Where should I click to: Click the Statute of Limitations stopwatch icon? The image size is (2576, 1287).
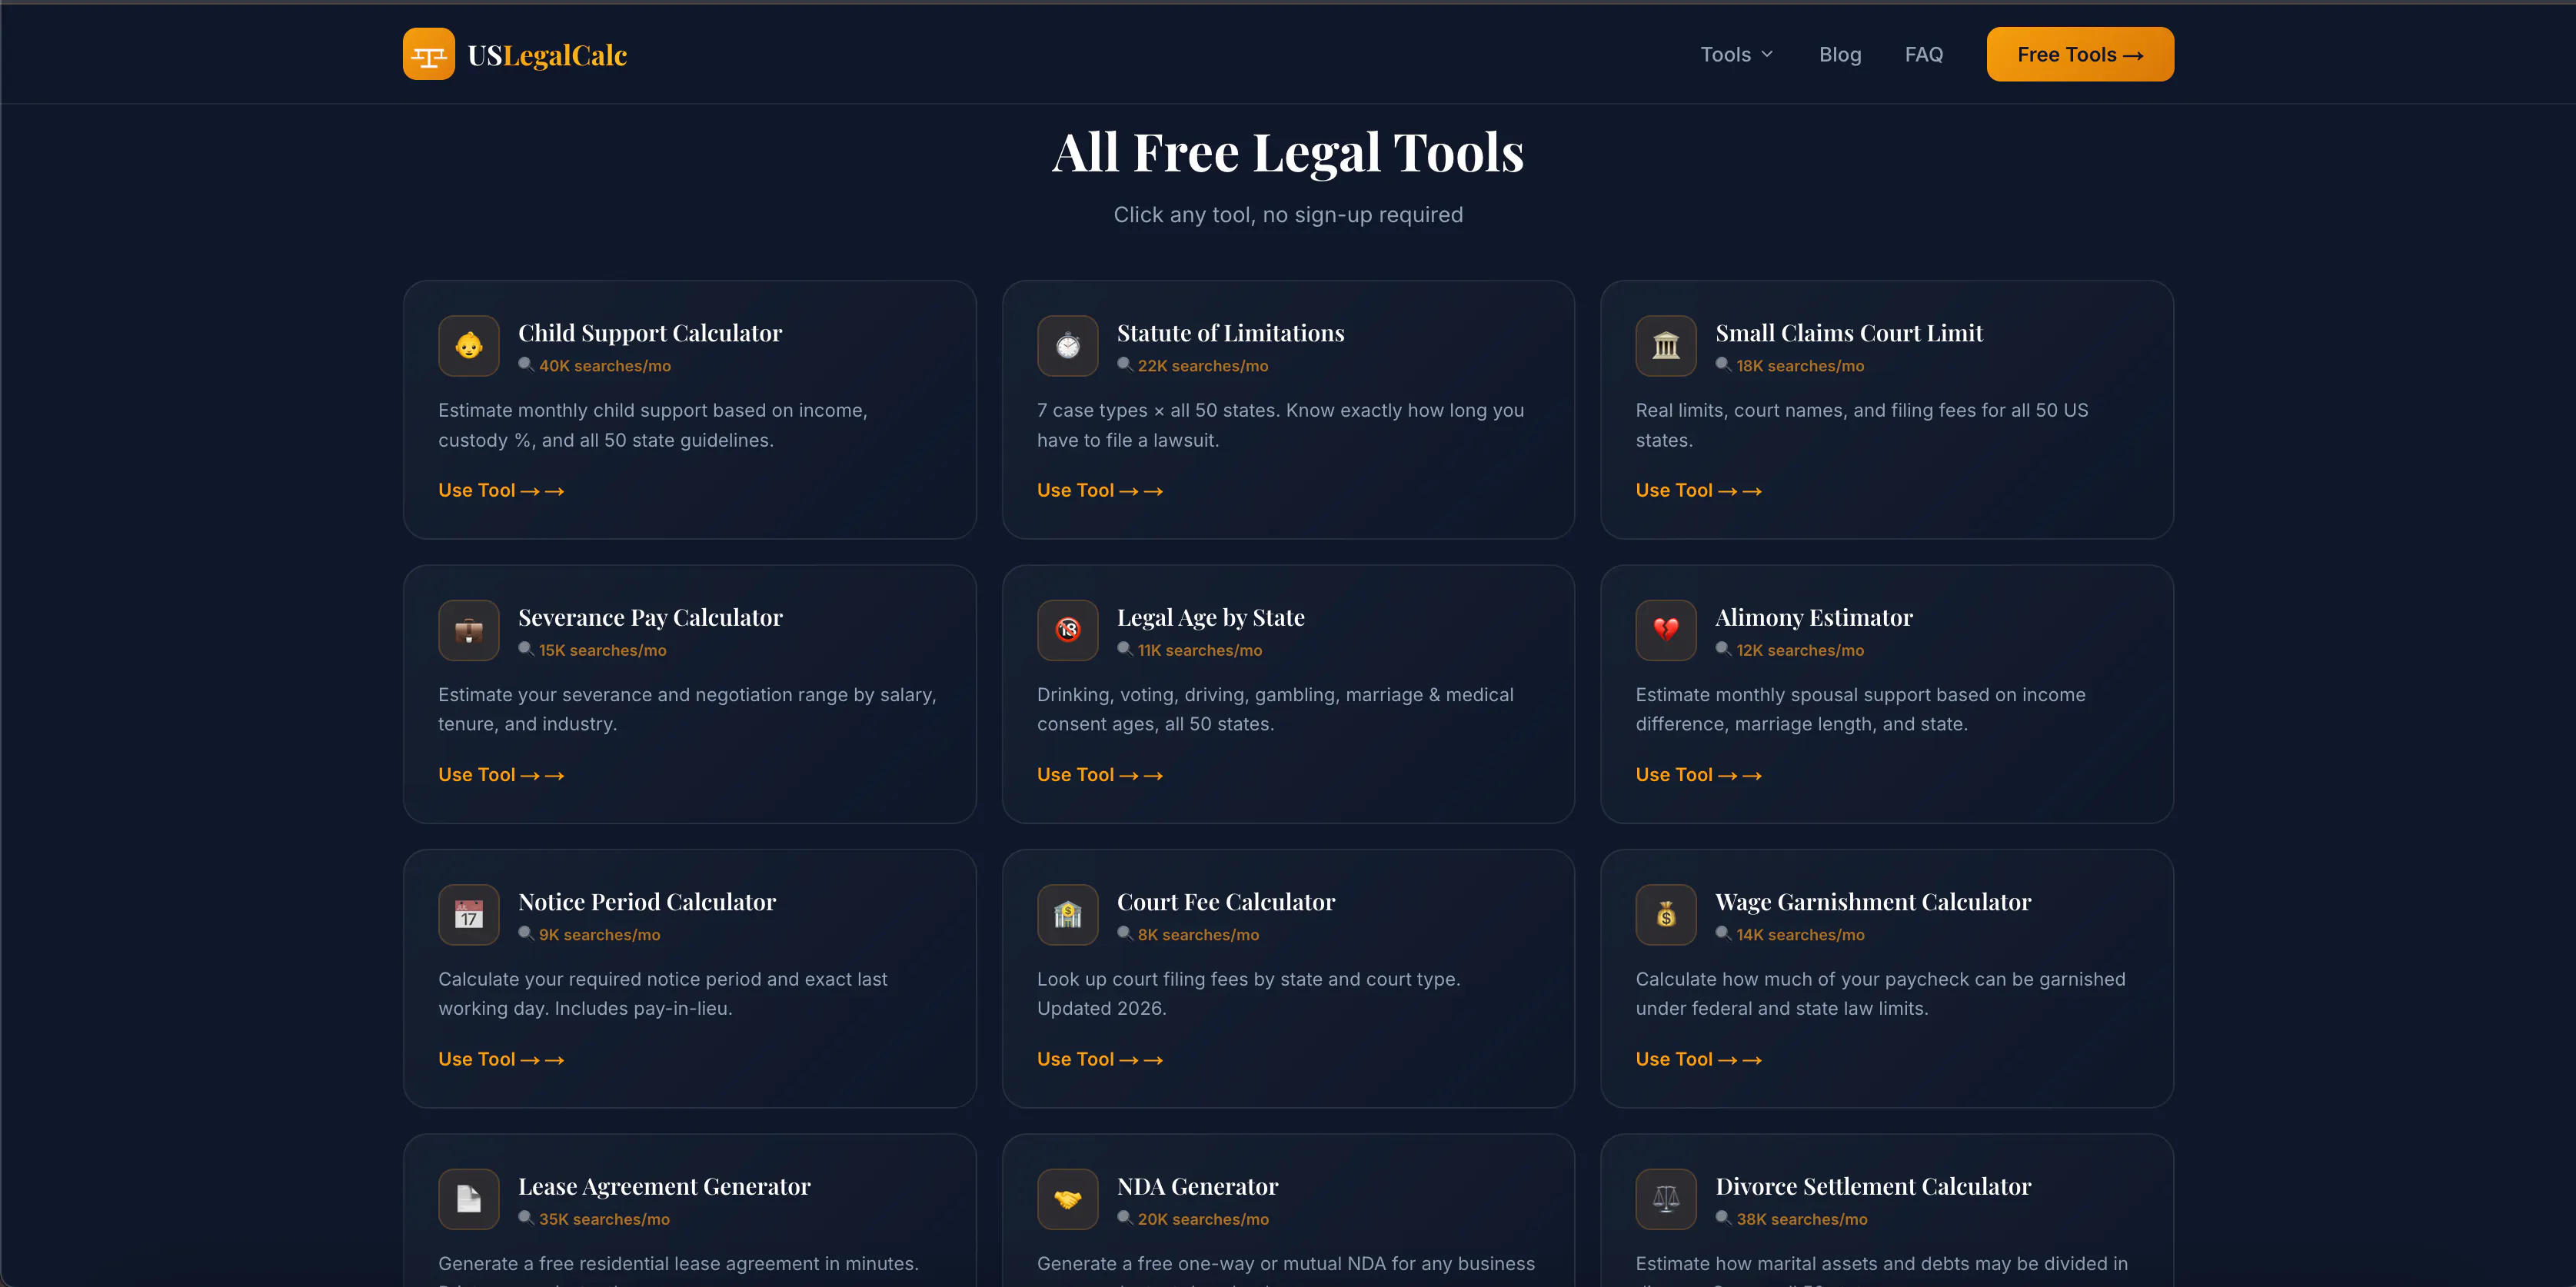(x=1068, y=346)
